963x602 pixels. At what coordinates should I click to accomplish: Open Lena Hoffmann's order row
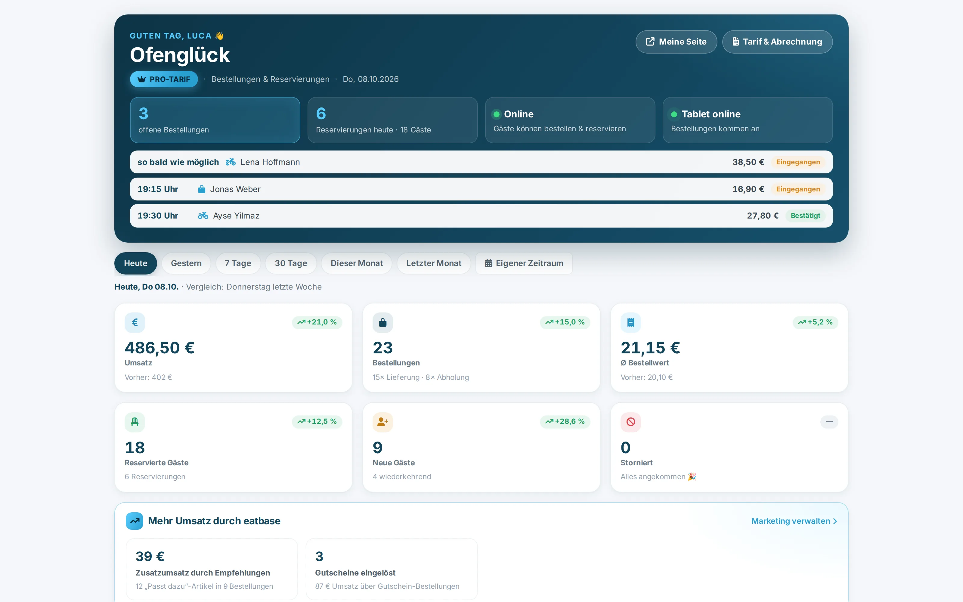click(x=481, y=162)
